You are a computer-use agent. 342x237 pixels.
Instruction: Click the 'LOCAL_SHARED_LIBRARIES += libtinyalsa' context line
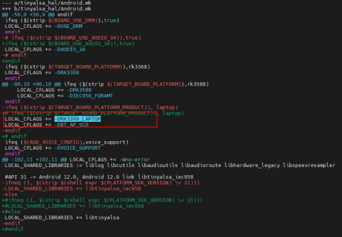pyautogui.click(x=62, y=217)
